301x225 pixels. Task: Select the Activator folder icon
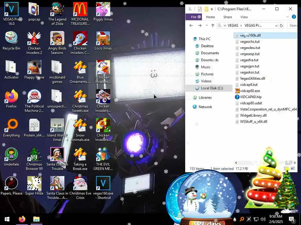[x=11, y=70]
